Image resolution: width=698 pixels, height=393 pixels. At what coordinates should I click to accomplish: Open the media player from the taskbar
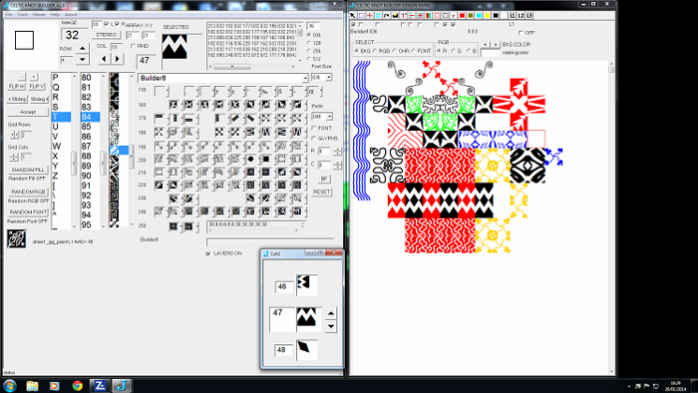[54, 386]
